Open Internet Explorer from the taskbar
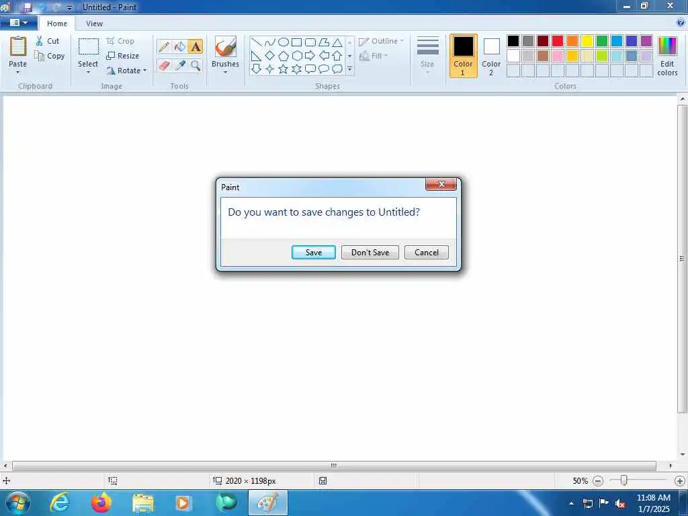The height and width of the screenshot is (516, 688). coord(60,503)
